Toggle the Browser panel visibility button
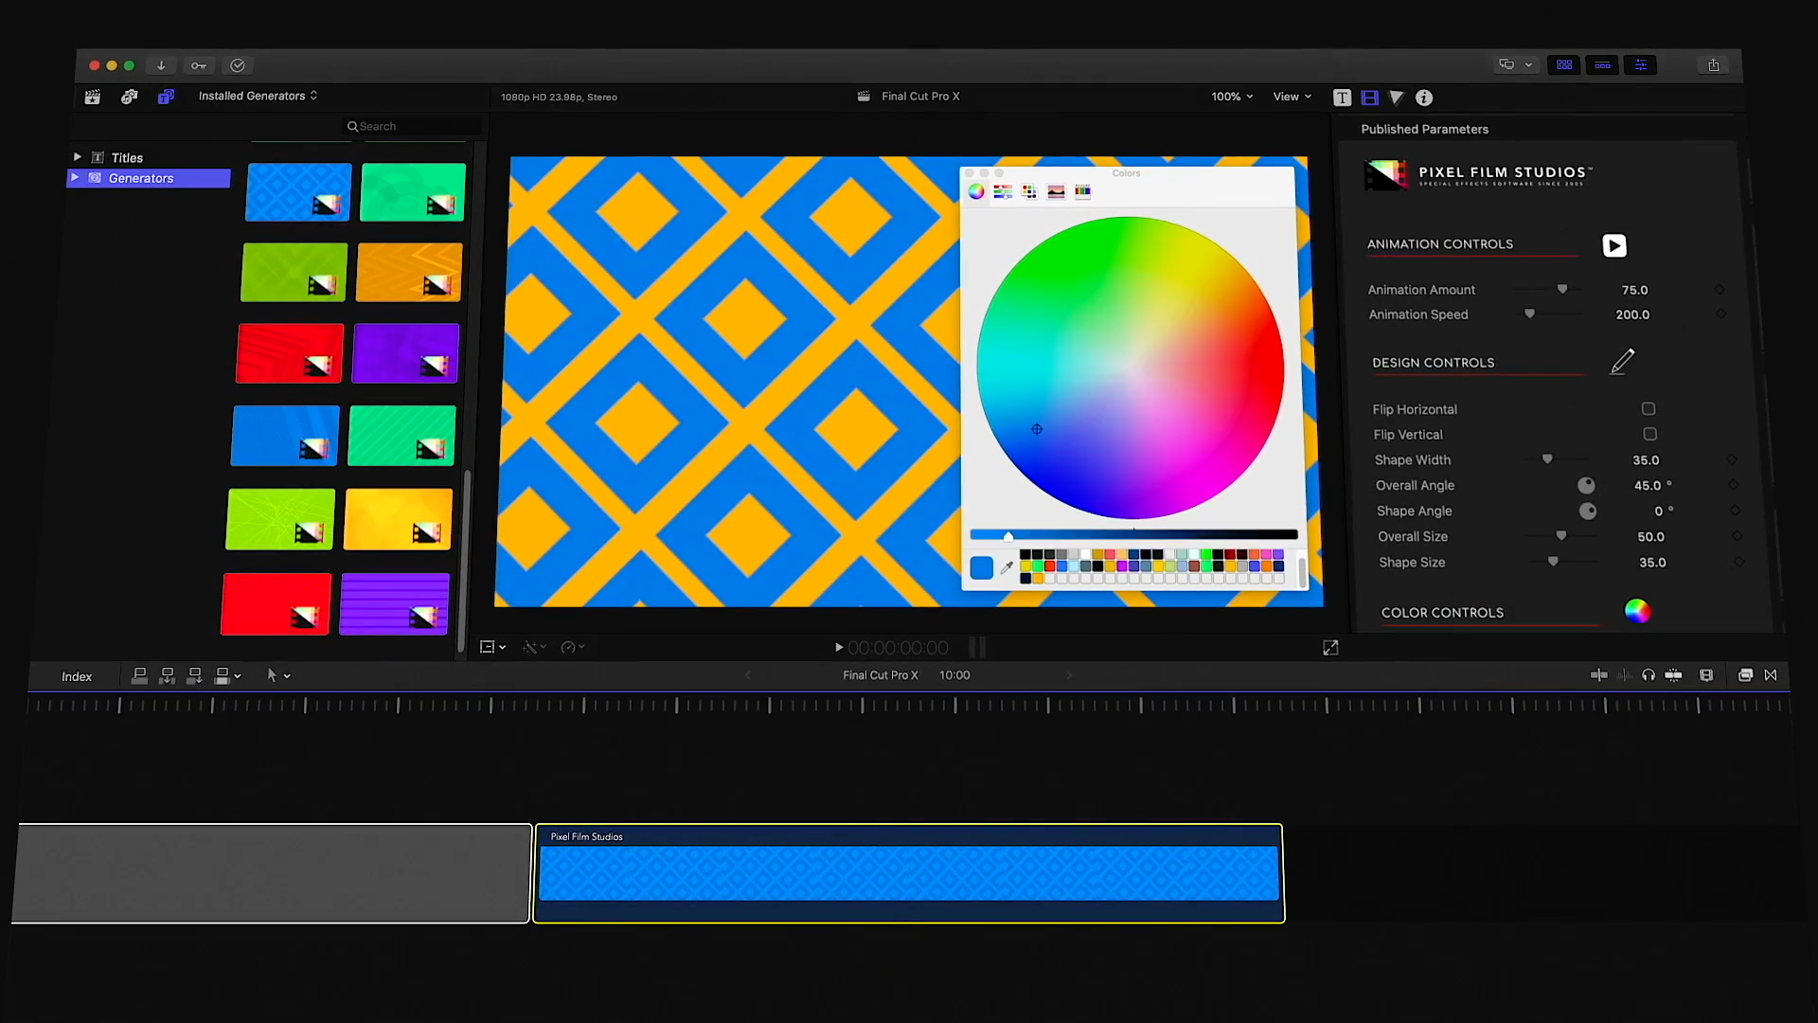Image resolution: width=1818 pixels, height=1023 pixels. tap(1564, 65)
